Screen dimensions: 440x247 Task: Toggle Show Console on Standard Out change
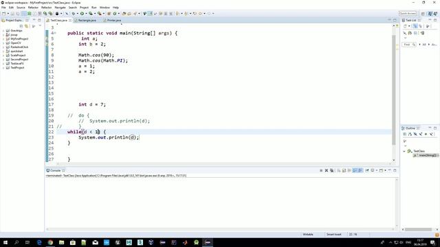pyautogui.click(x=355, y=170)
